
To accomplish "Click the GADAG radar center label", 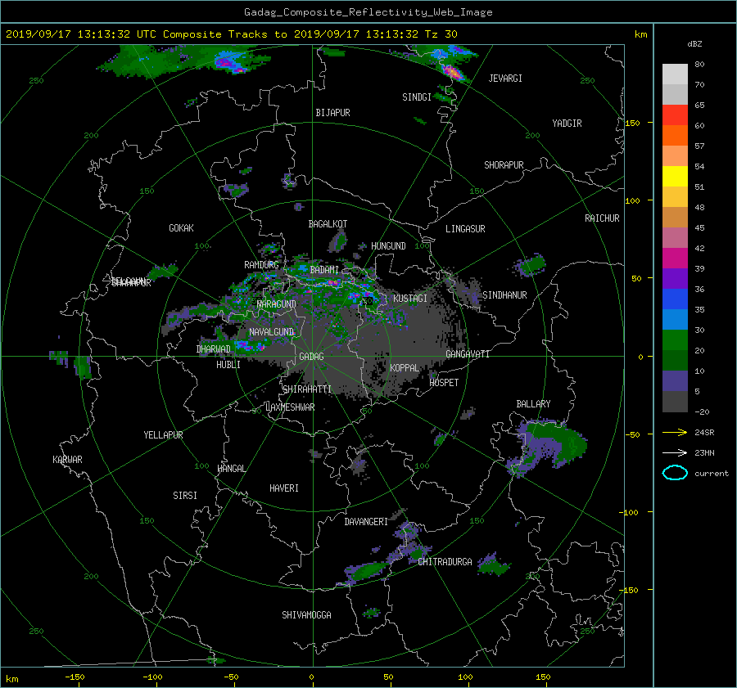I will pyautogui.click(x=311, y=357).
